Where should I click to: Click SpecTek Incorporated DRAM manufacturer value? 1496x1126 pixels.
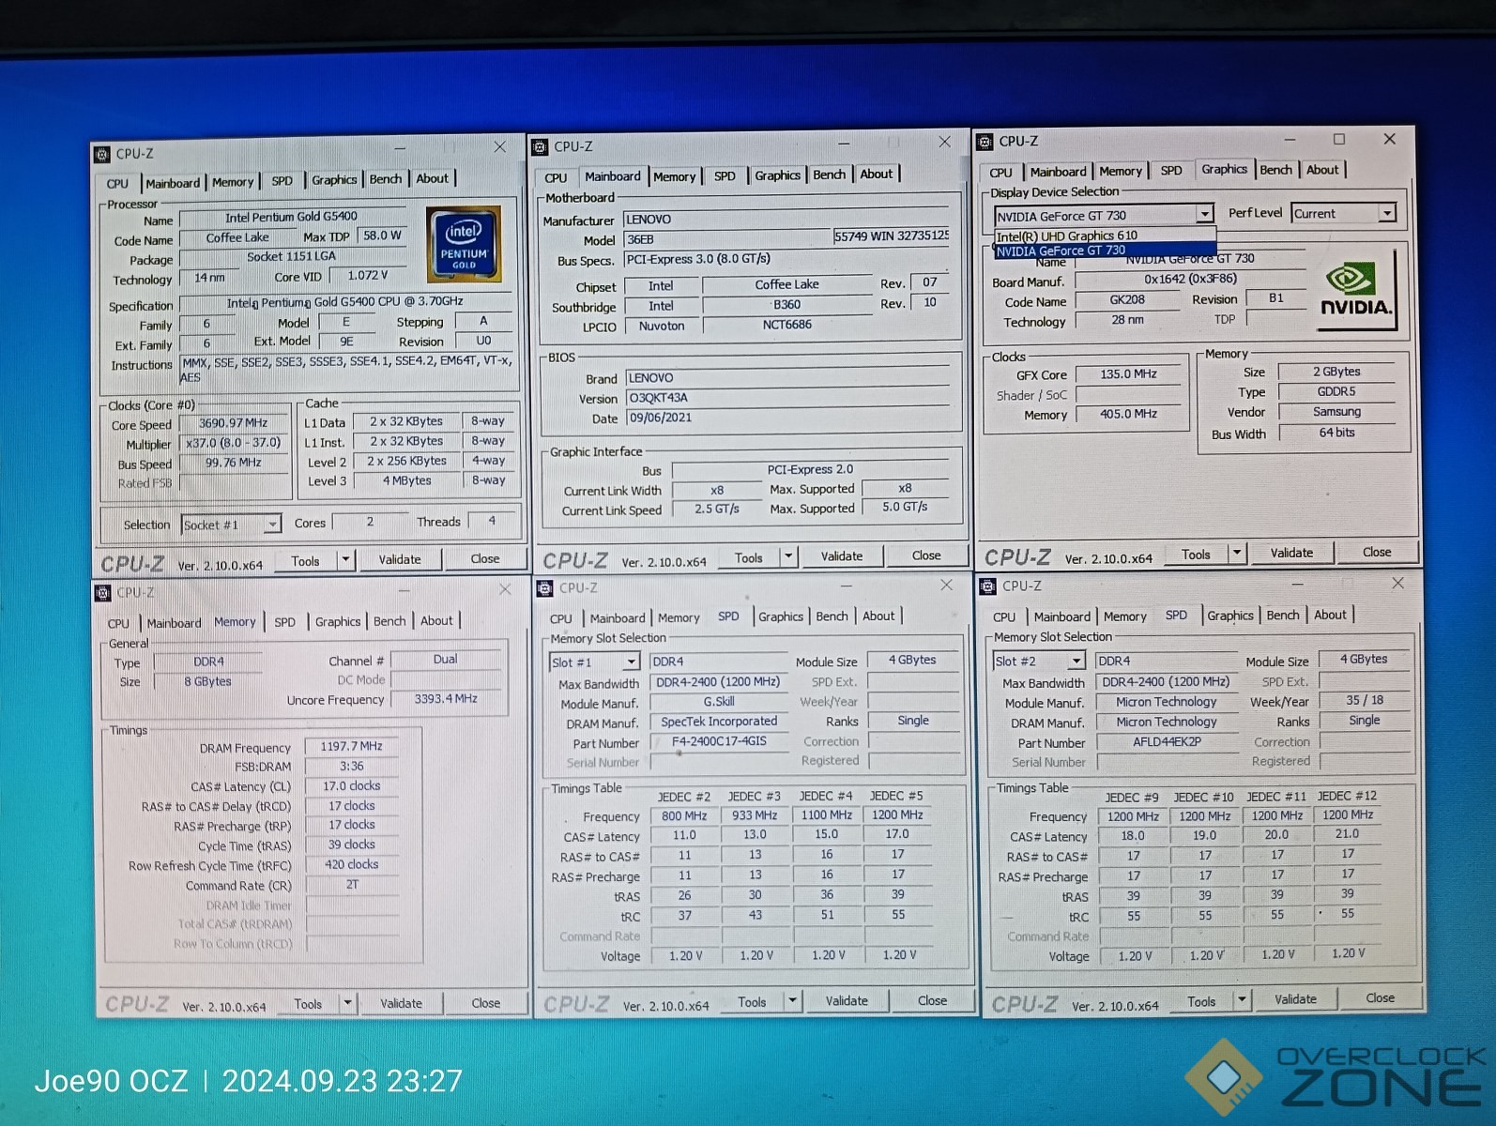[x=719, y=722]
